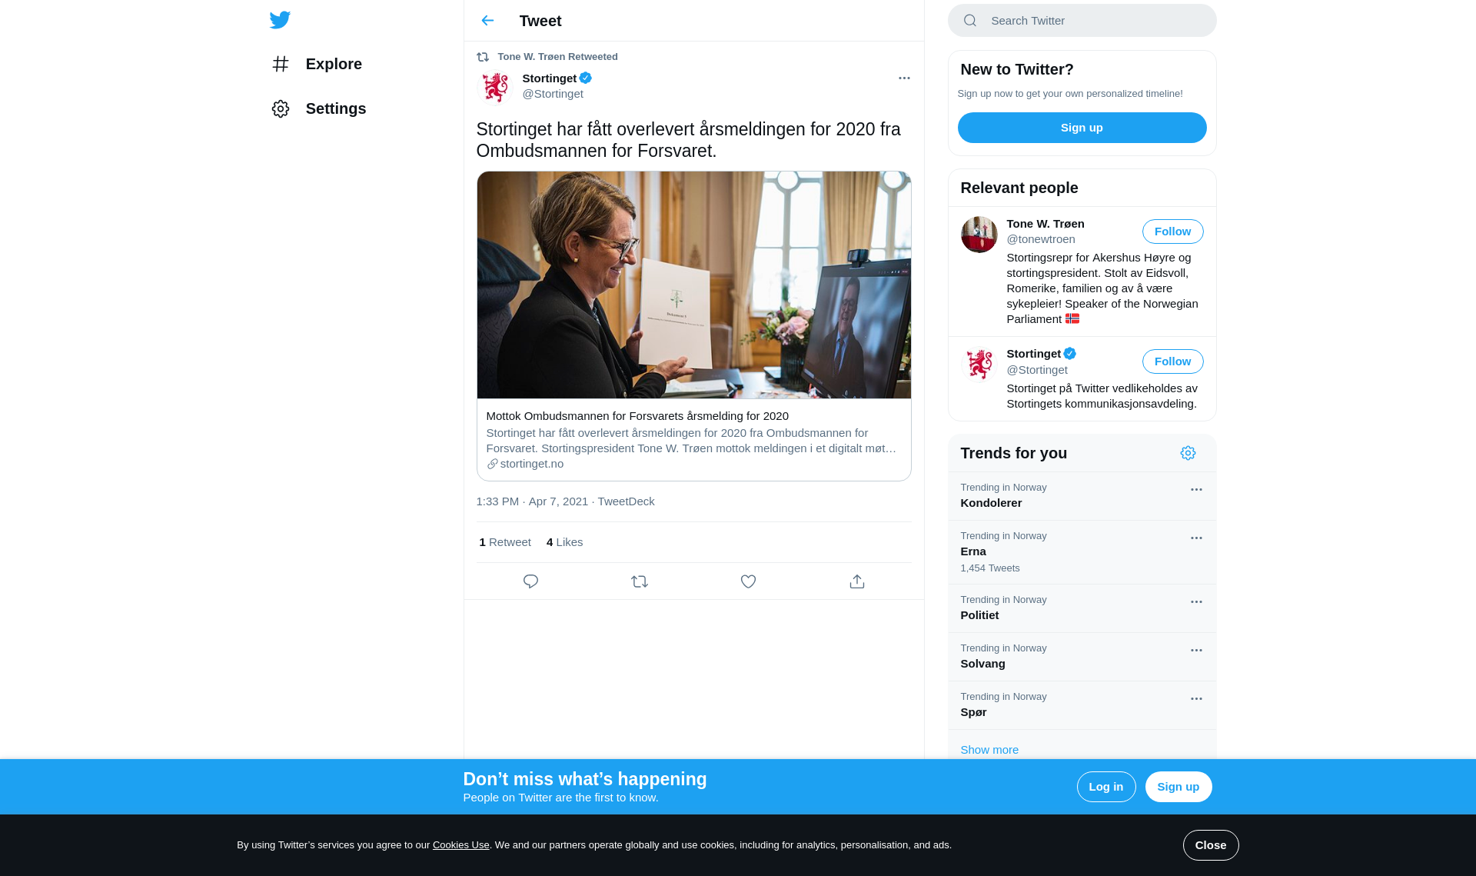The image size is (1476, 876).
Task: Click the Twitter bird logo
Action: tap(280, 20)
